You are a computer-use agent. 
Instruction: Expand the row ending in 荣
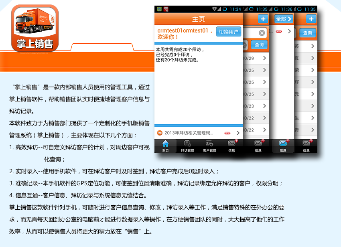point(313,70)
